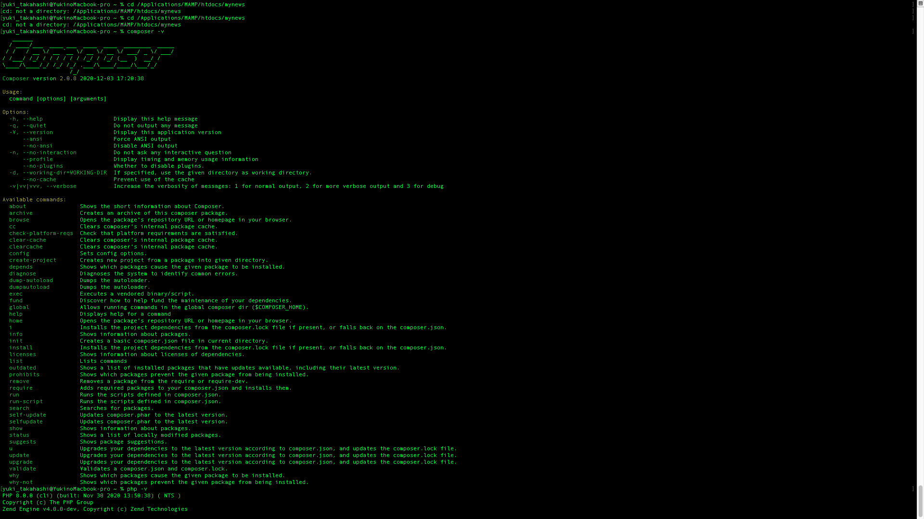
Task: Click the 'install' command in available list
Action: click(21, 347)
